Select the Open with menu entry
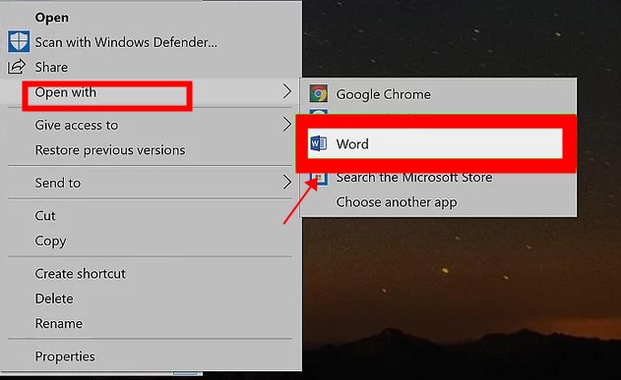Screen dimensions: 621x380 click(x=66, y=92)
